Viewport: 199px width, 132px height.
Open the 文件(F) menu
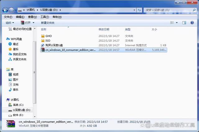(x=8, y=17)
